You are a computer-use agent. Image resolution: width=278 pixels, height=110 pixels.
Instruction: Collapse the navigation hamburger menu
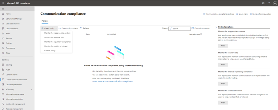(x=3, y=9)
